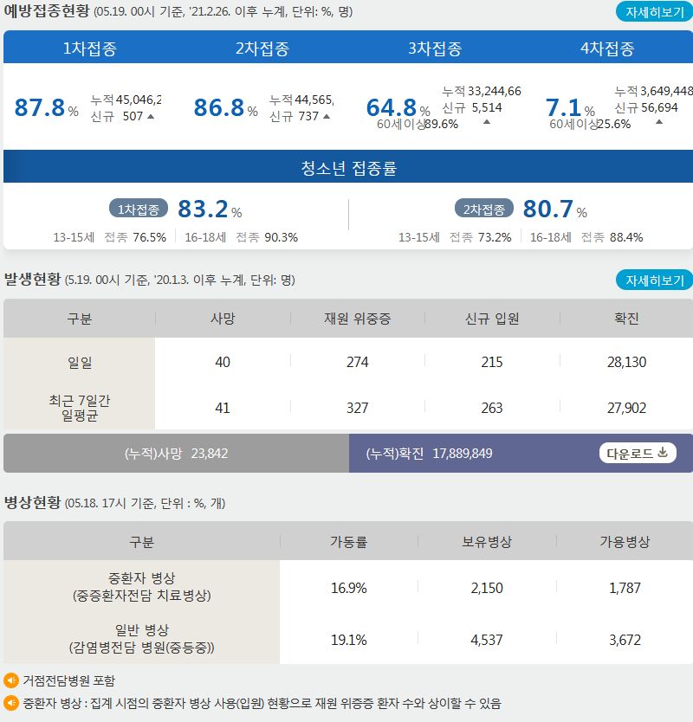
Task: Click general available beds value '3,672'
Action: (x=625, y=640)
